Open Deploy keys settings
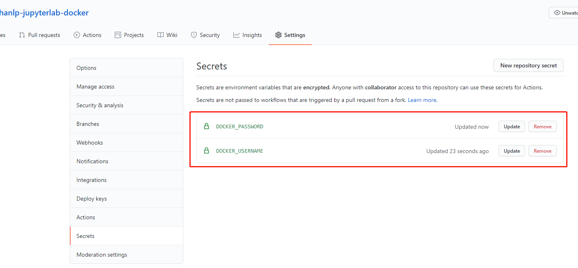This screenshot has width=578, height=268. click(126, 199)
